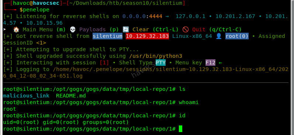Image resolution: width=294 pixels, height=135 pixels.
Task: Click the Clear (Ctrl-L) option
Action: pyautogui.click(x=155, y=29)
